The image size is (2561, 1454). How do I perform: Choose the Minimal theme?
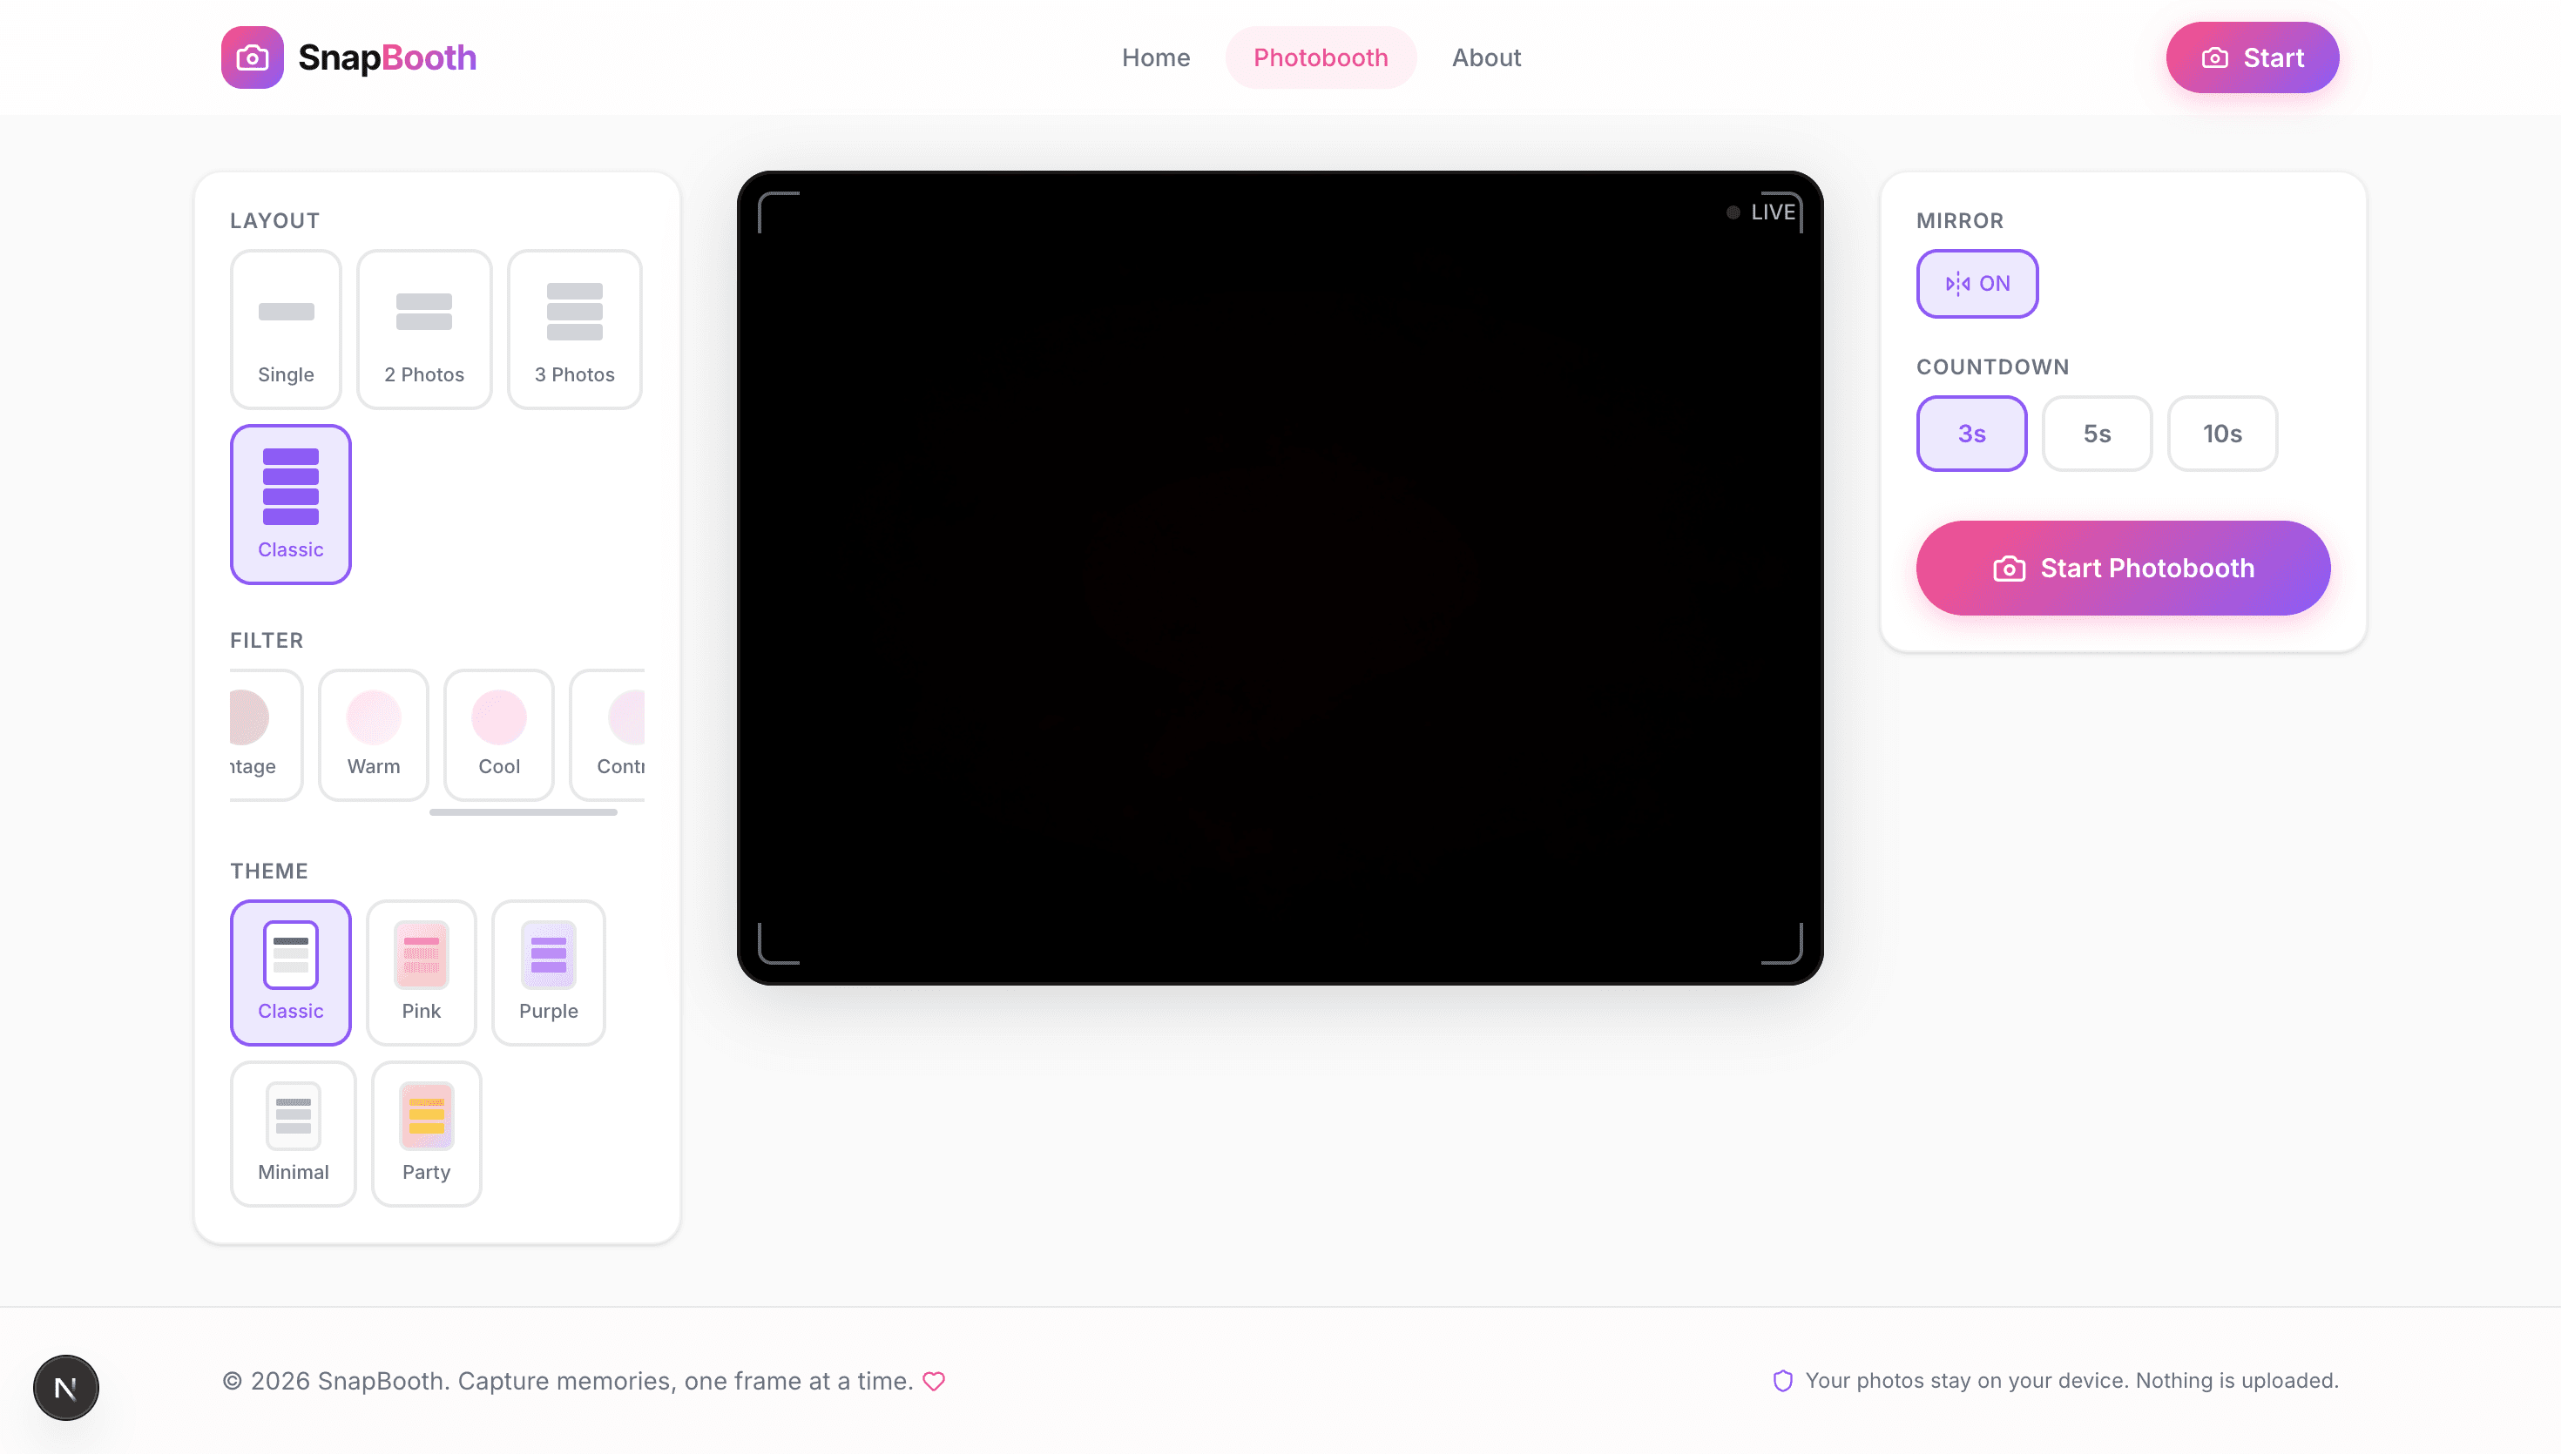point(293,1134)
